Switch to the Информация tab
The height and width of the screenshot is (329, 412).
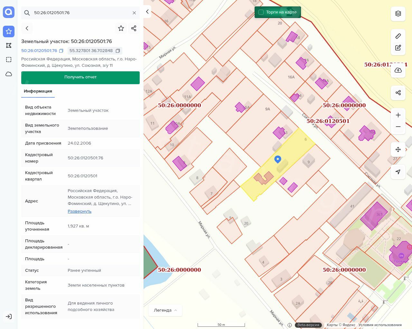click(x=38, y=91)
